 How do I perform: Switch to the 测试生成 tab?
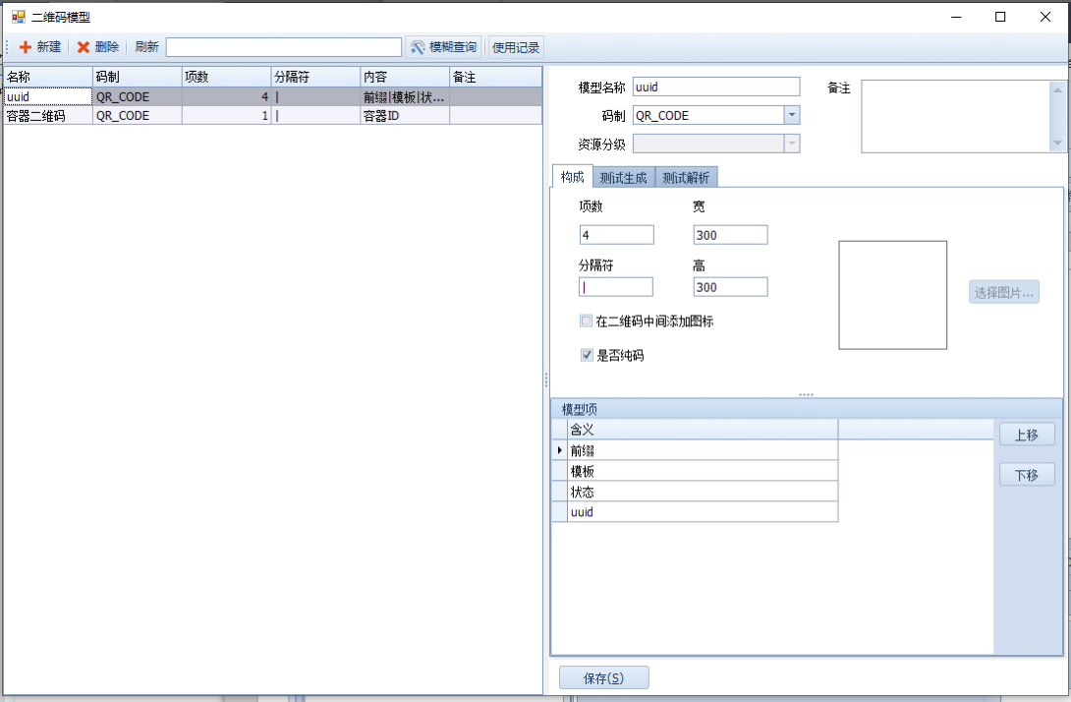point(623,178)
